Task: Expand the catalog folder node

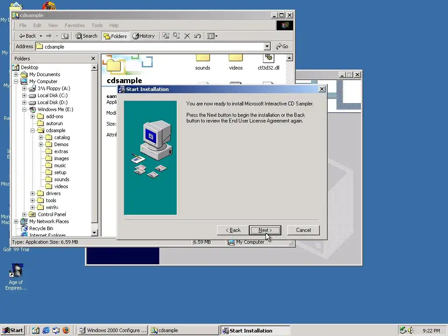Action: pos(41,137)
